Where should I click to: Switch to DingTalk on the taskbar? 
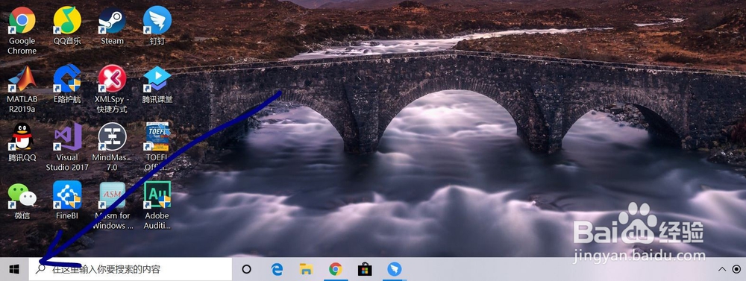[395, 270]
